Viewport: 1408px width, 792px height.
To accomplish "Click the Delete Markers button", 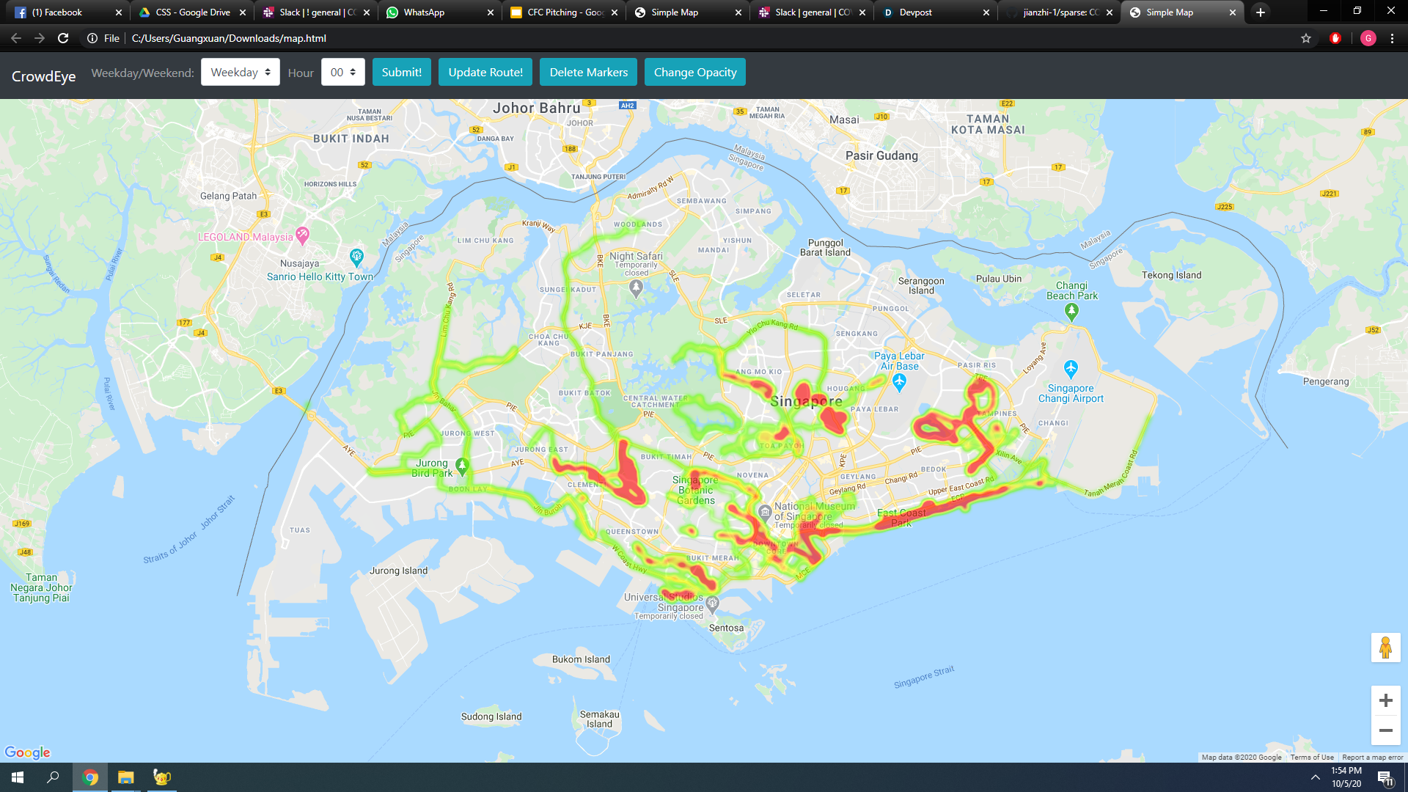I will 588,72.
